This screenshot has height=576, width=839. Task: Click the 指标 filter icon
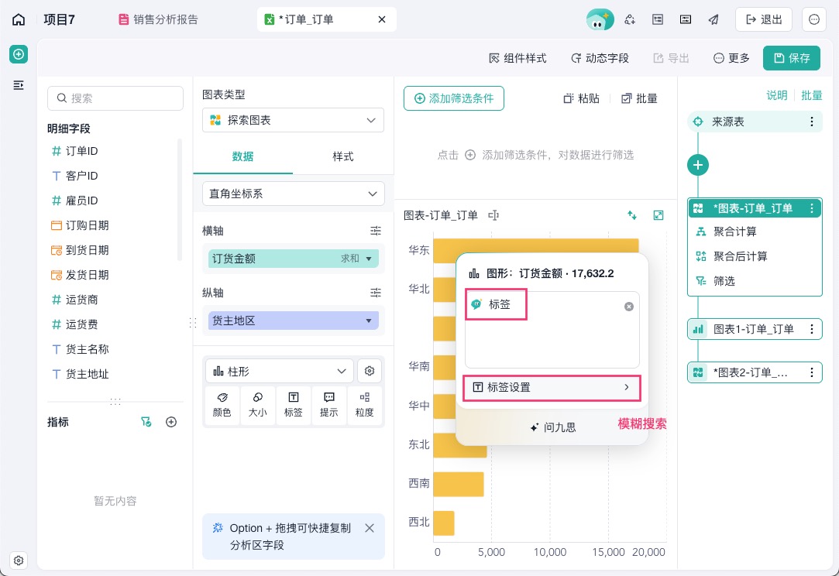point(146,422)
